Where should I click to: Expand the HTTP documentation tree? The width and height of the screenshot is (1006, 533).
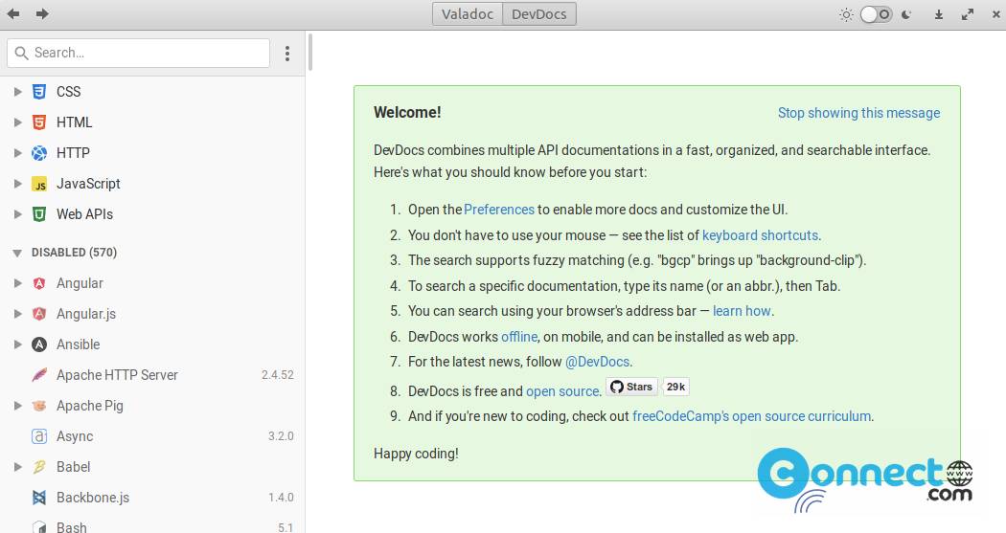point(18,153)
